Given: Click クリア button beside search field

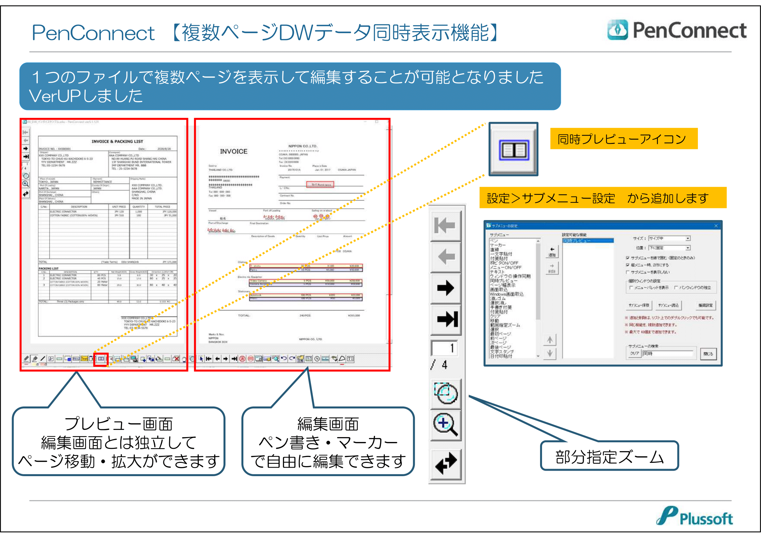Looking at the screenshot, I should [635, 354].
